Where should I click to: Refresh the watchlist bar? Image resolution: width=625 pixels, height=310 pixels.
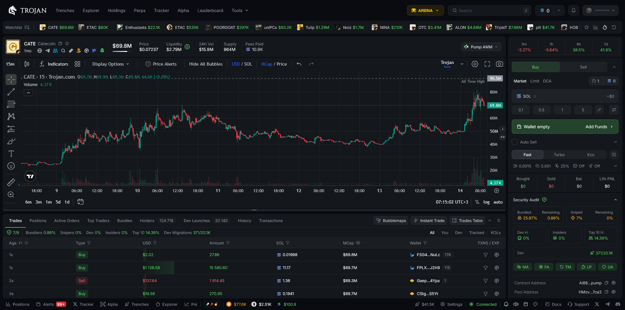tap(614, 27)
